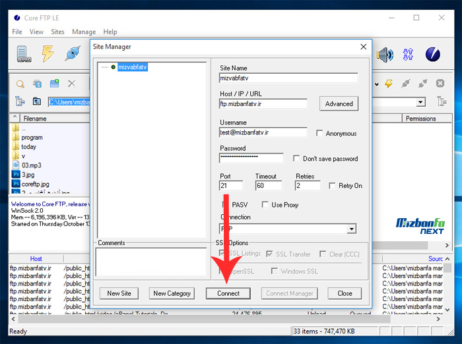Click the search magnifier icon in the local panel
This screenshot has height=344, width=462.
pos(20,84)
